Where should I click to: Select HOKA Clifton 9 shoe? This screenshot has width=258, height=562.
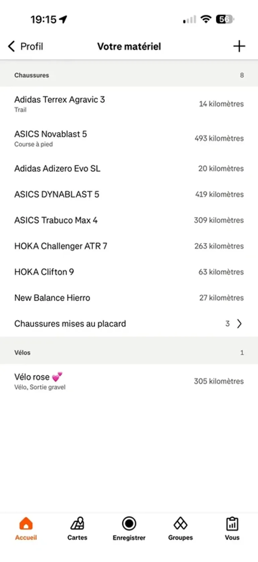coord(129,272)
